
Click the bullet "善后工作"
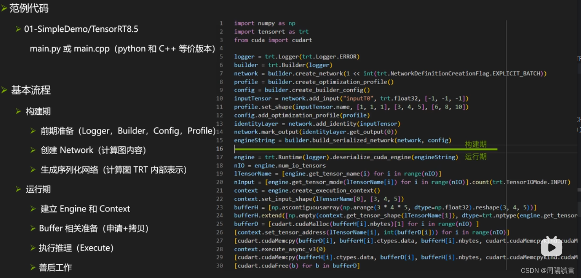[x=55, y=267]
